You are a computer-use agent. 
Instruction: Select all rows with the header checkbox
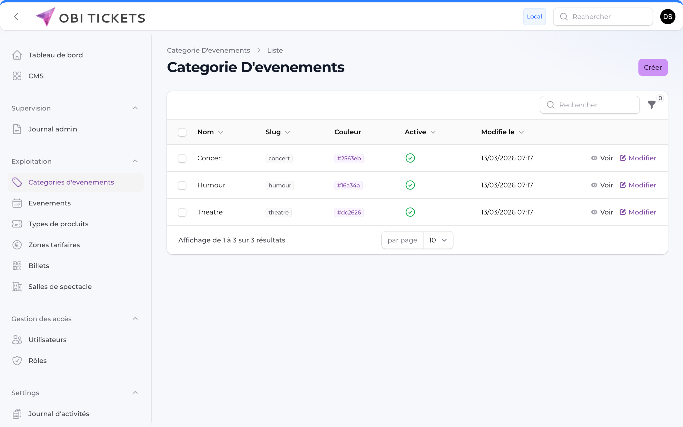(182, 132)
